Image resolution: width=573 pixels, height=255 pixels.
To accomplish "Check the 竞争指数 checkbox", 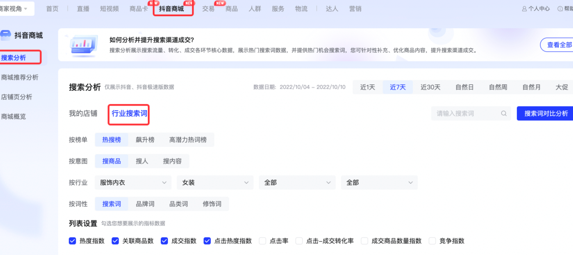I will click(432, 241).
